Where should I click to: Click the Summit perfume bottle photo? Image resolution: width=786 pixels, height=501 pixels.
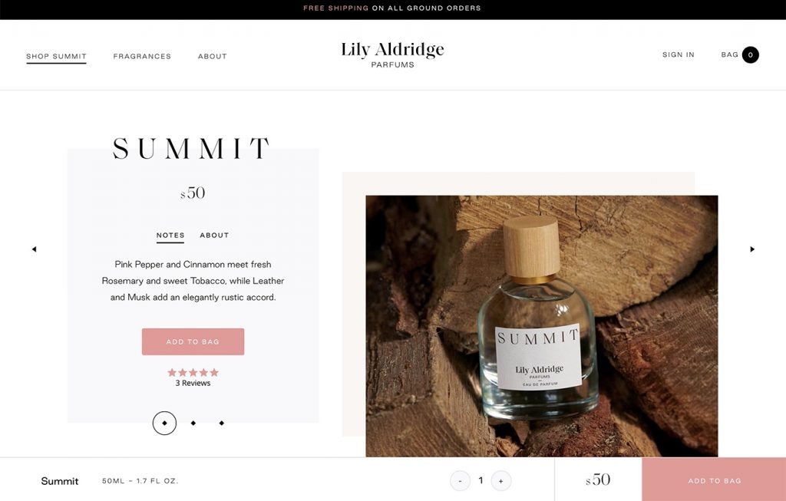pyautogui.click(x=541, y=325)
